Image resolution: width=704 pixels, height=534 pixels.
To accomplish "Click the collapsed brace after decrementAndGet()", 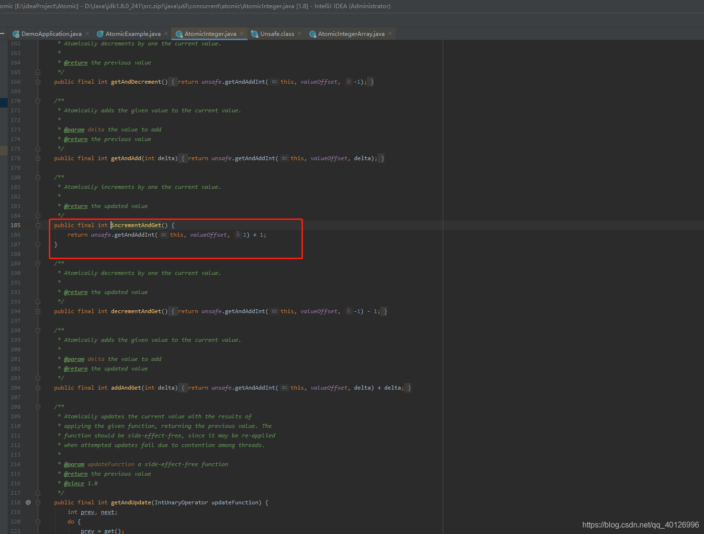I will pyautogui.click(x=173, y=311).
